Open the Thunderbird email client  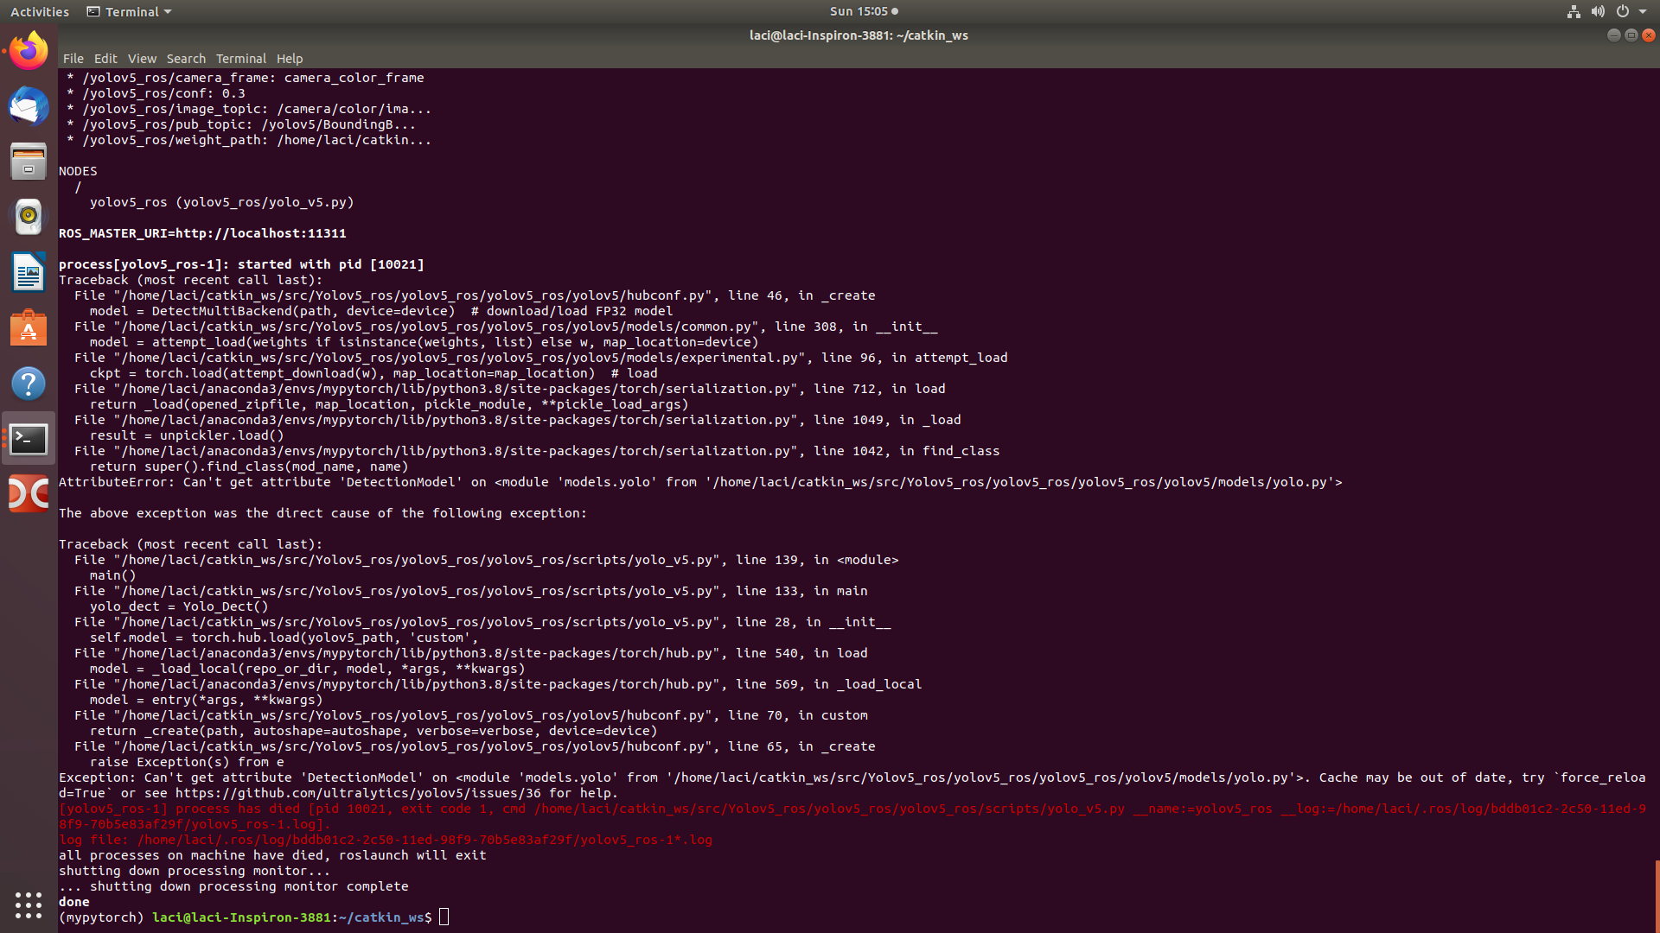(x=28, y=106)
